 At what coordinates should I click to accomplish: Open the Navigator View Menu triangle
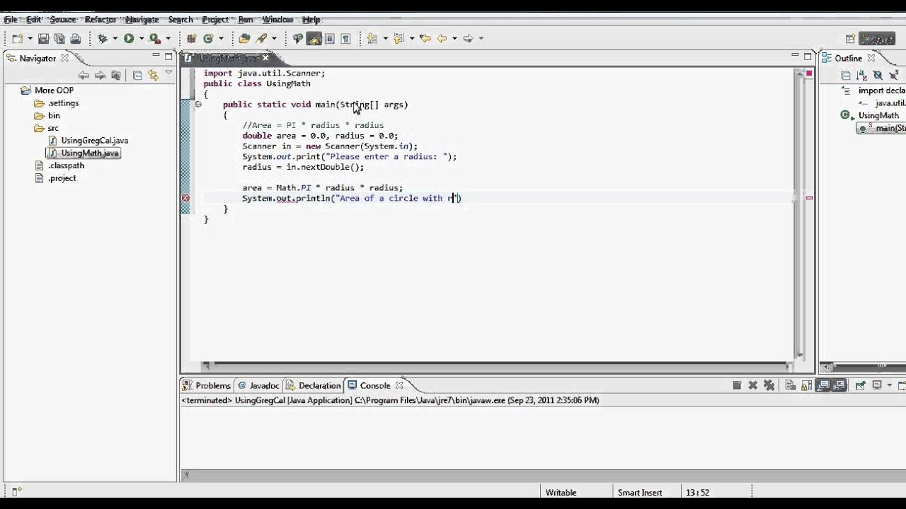[168, 73]
